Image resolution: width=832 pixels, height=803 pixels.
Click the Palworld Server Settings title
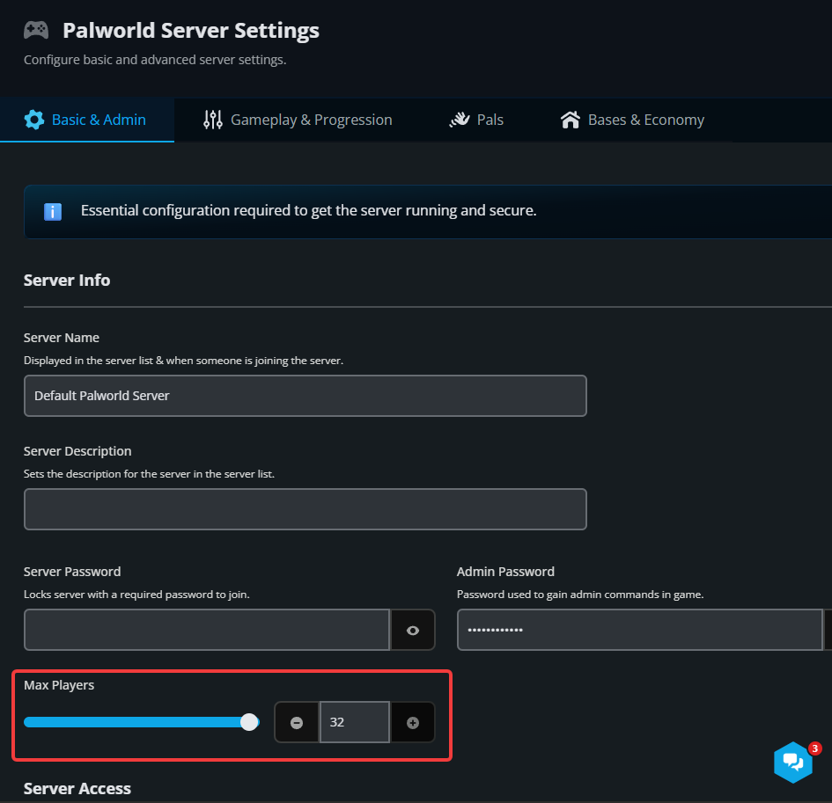pos(191,31)
